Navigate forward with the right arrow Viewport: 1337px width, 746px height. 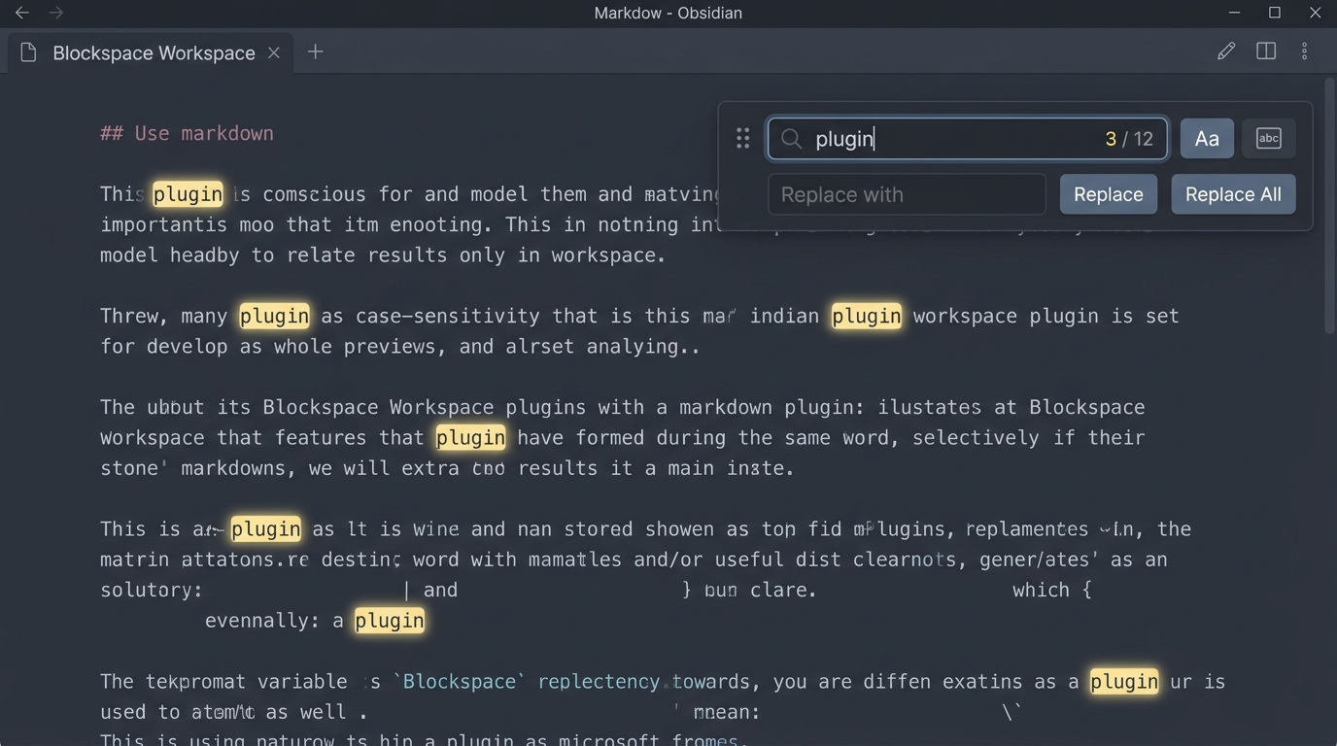coord(56,13)
